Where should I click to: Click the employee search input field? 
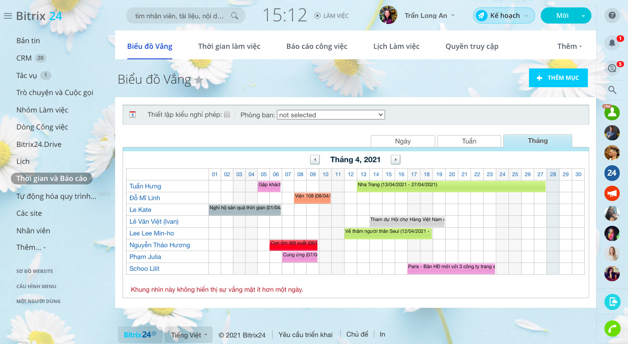[x=180, y=16]
